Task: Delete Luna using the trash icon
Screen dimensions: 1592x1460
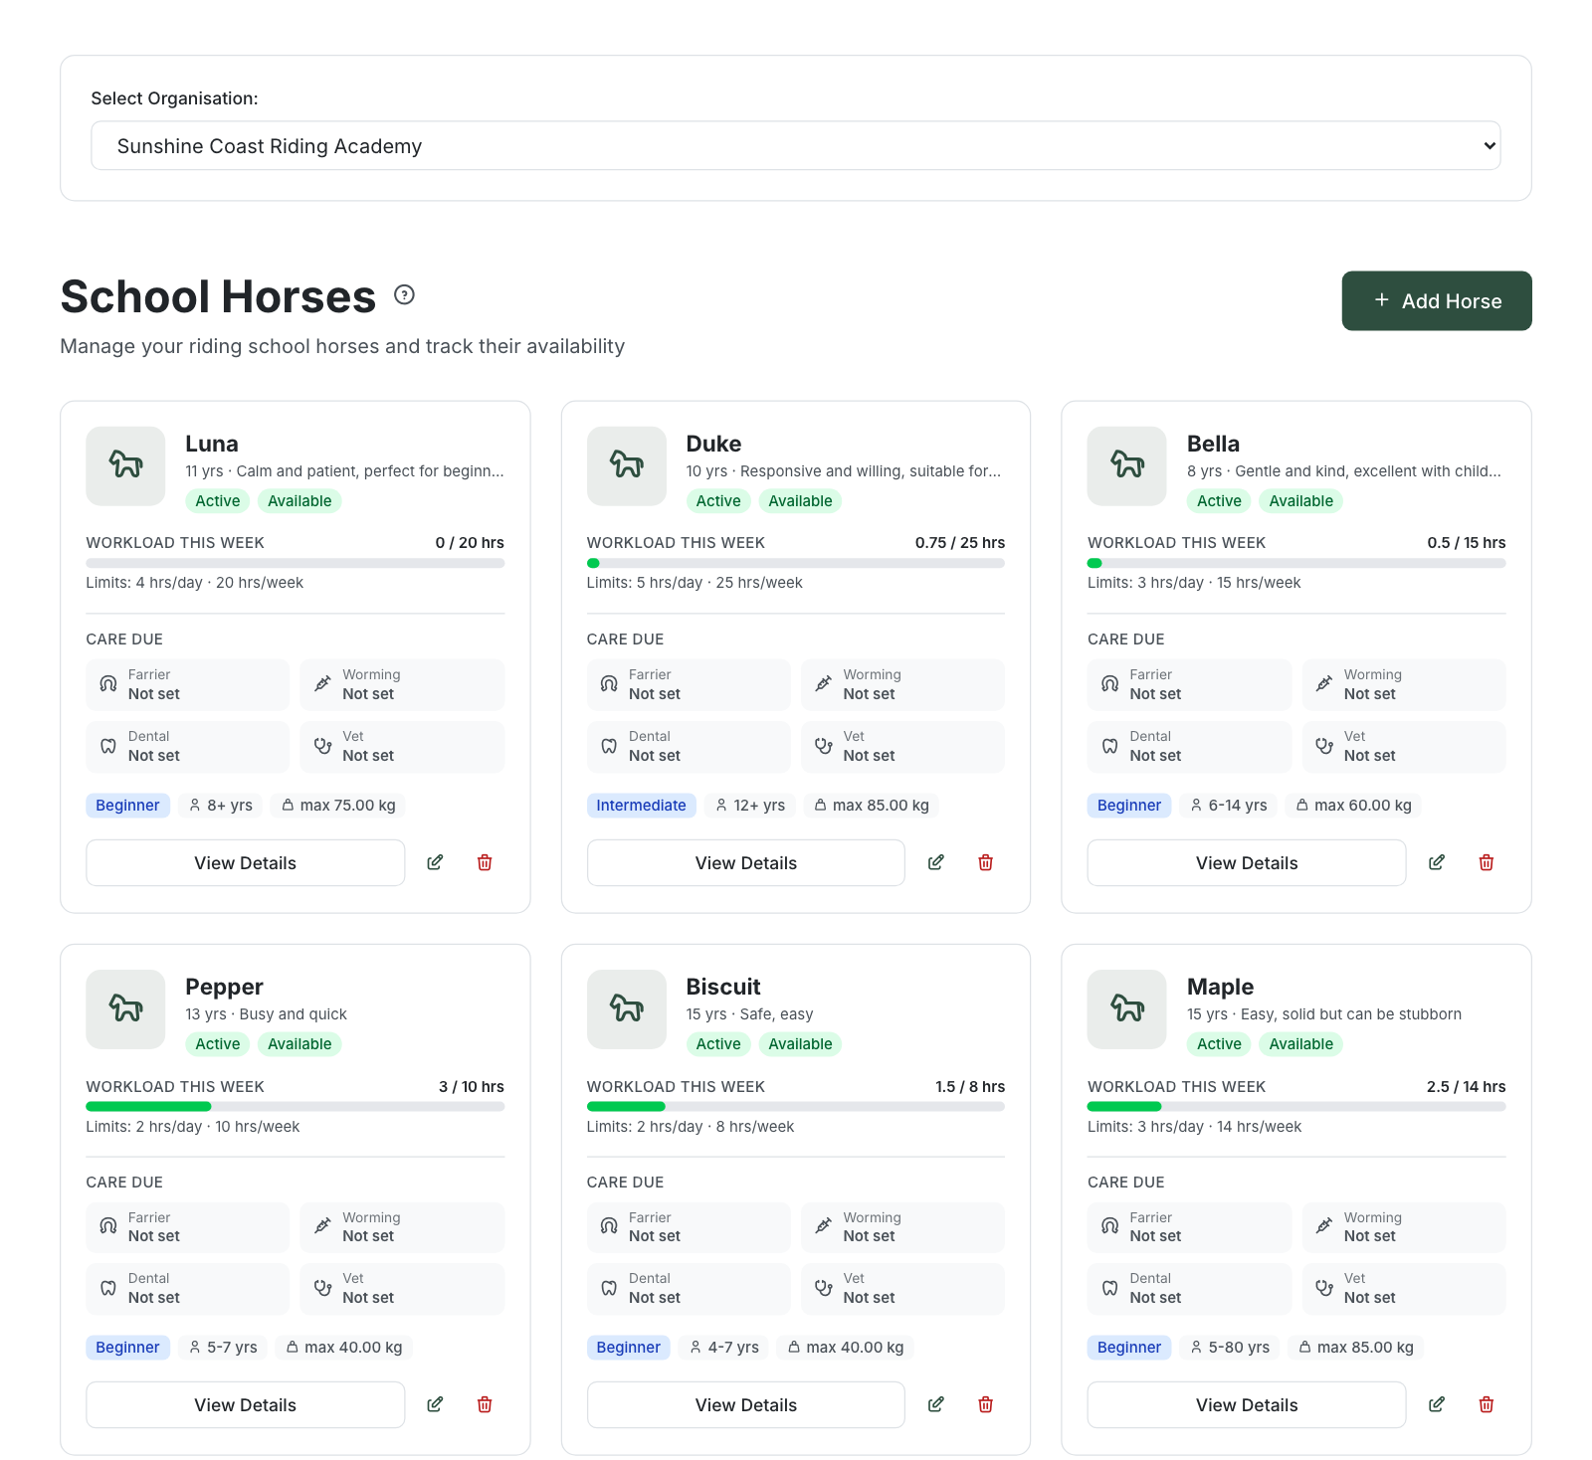Action: point(485,862)
